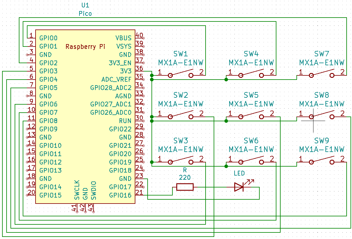
Task: Click the GPIO8 pin label
Action: (x=48, y=121)
